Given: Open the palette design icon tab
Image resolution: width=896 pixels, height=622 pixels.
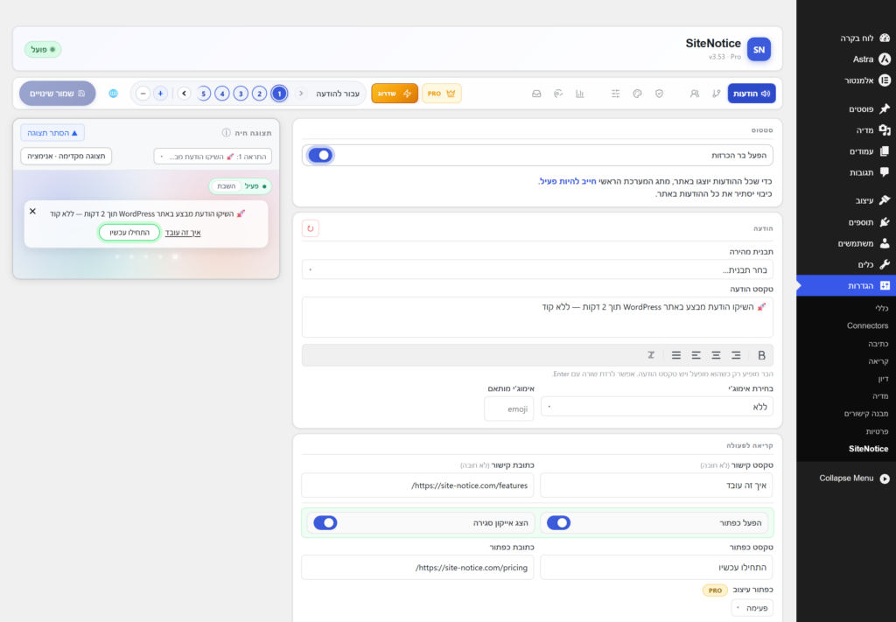Looking at the screenshot, I should [x=637, y=94].
